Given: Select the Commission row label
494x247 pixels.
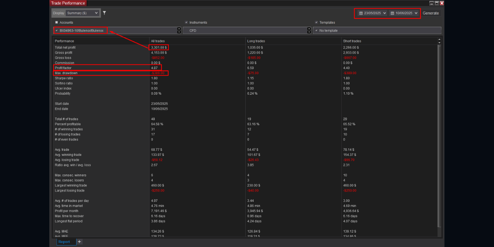Looking at the screenshot, I should (65, 63).
